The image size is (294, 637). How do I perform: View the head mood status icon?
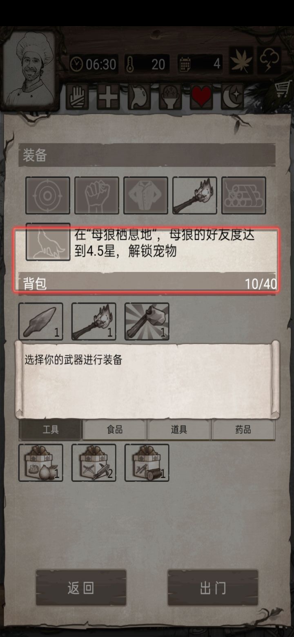(170, 97)
